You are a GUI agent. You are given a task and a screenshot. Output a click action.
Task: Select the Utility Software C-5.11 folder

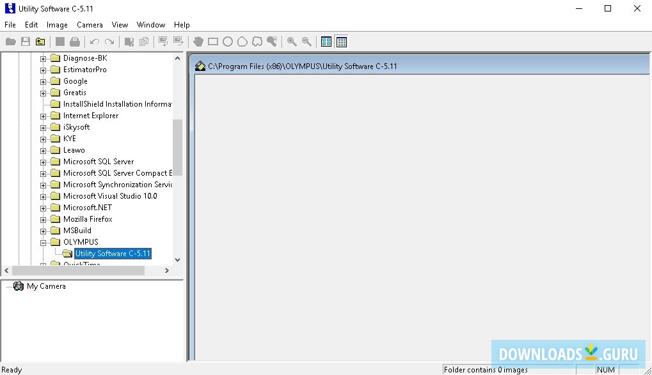click(113, 253)
